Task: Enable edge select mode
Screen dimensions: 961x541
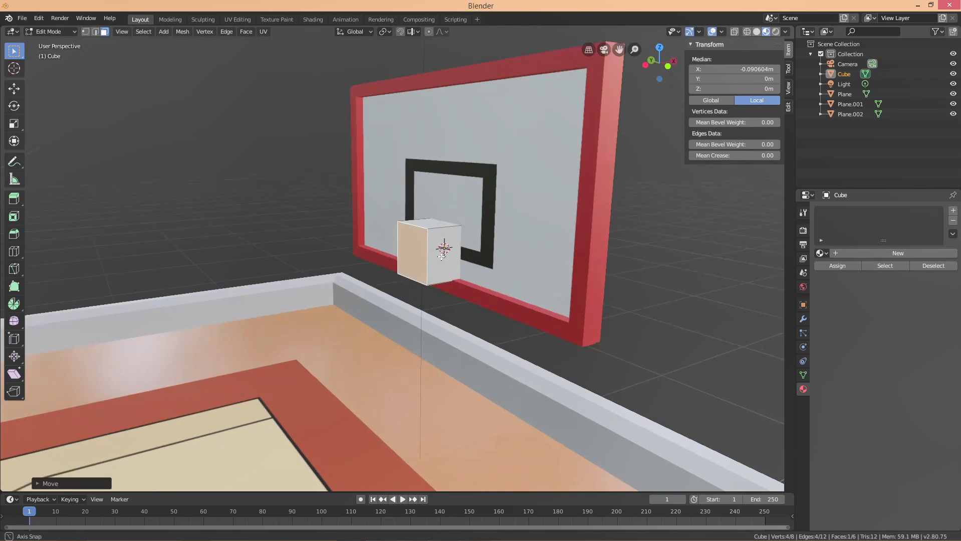Action: coord(95,32)
